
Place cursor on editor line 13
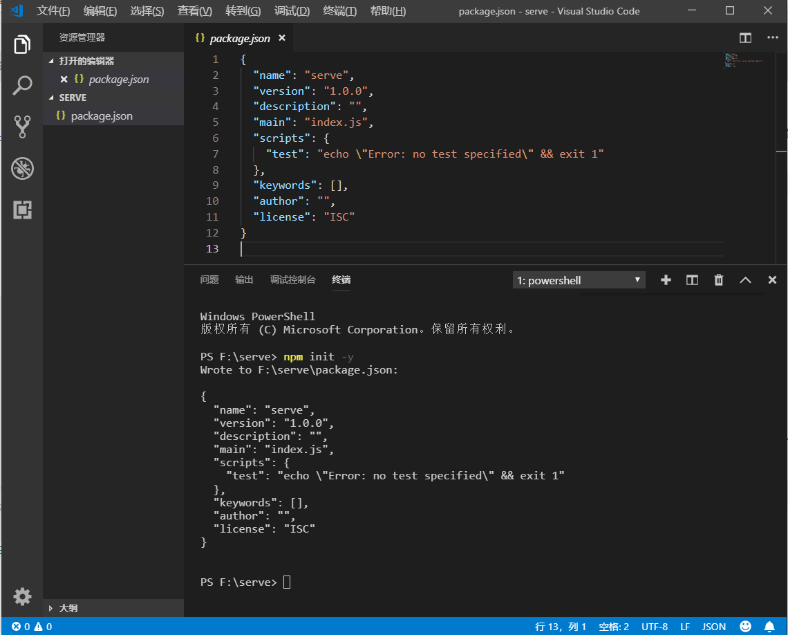coord(482,249)
